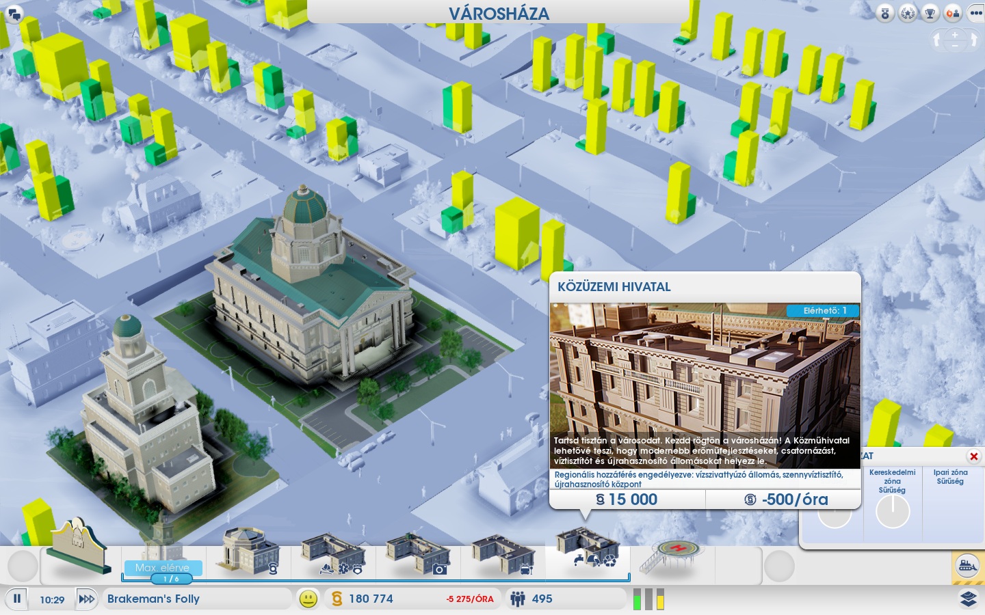Open the population panel showing 495
985x615 pixels.
coord(540,599)
